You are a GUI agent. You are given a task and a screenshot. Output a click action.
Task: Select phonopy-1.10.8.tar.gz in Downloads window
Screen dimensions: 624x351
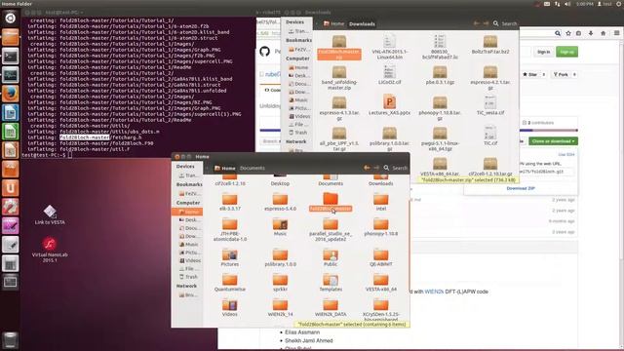[x=440, y=108]
